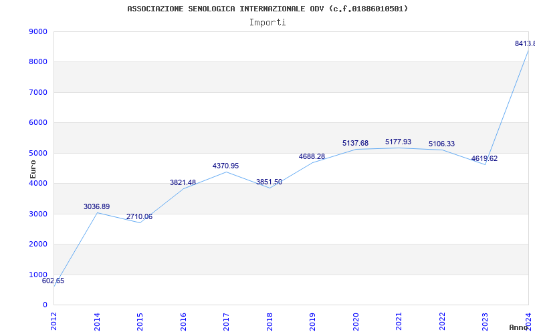Click the 2021 x-axis year label
Viewport: 535px width, 334px height.
tap(399, 321)
